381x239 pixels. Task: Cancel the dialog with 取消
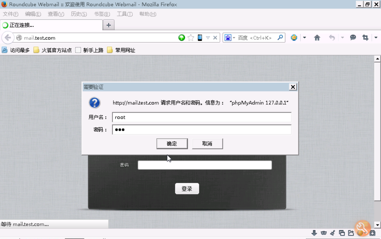(x=207, y=144)
